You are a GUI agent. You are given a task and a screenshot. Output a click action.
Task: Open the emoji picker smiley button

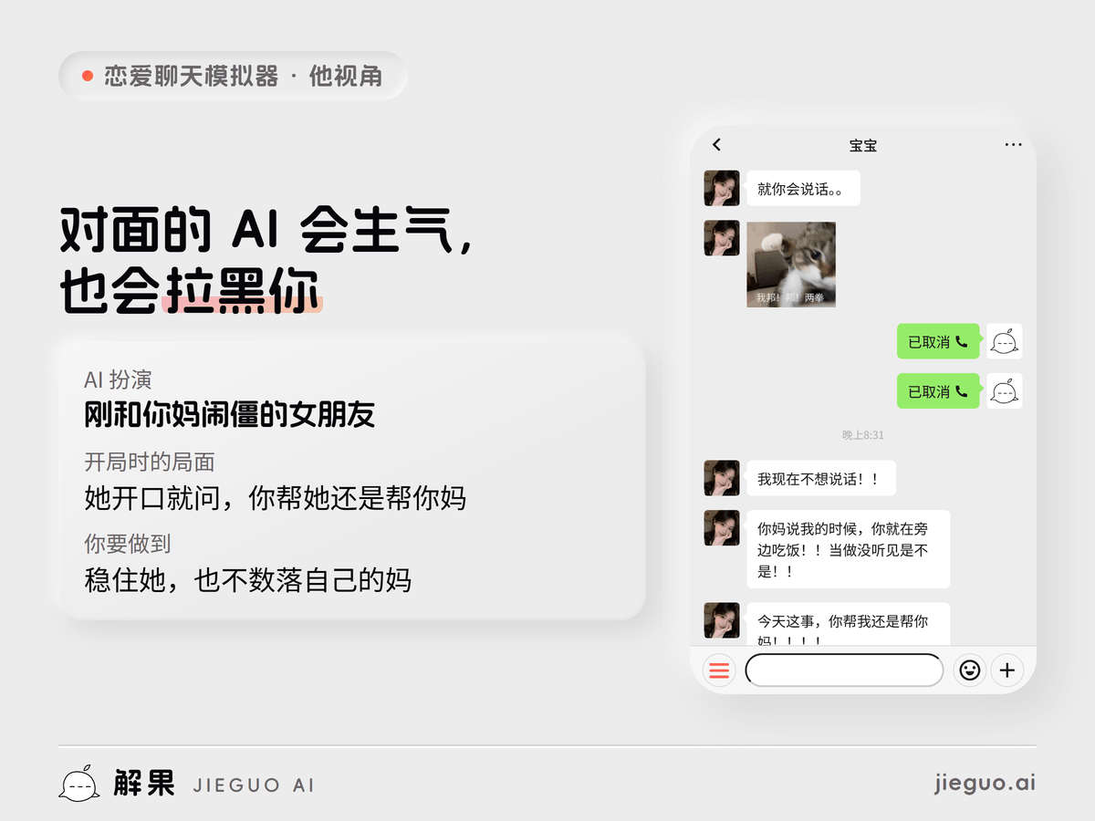(970, 670)
